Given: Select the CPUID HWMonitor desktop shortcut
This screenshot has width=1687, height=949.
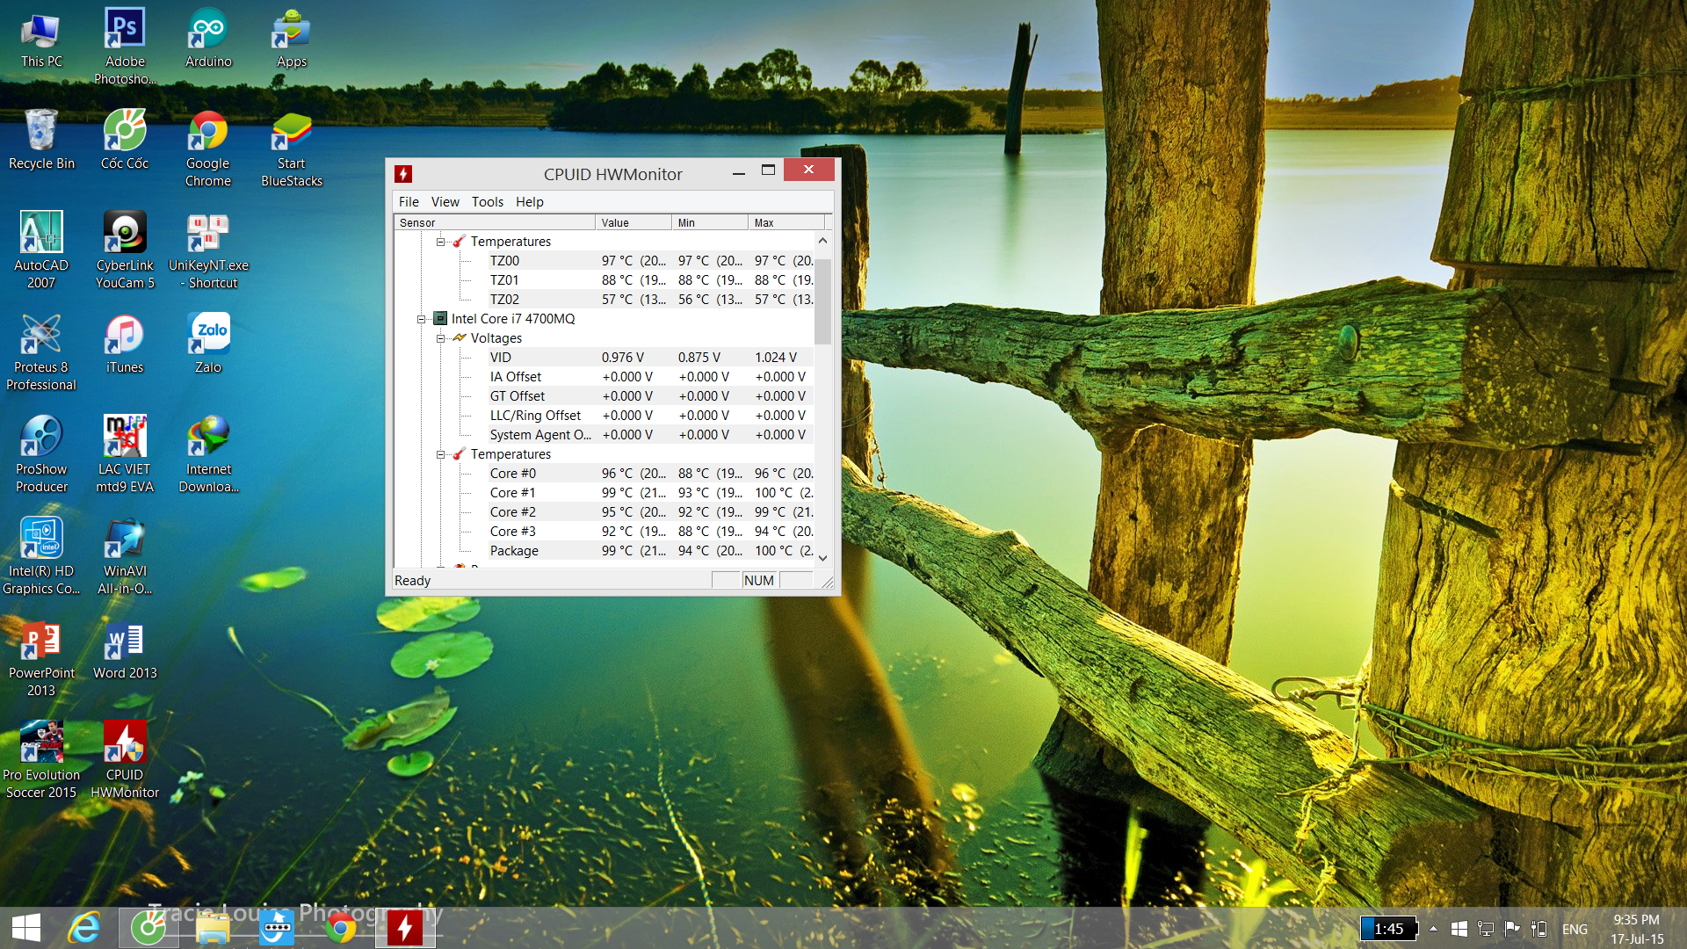Looking at the screenshot, I should pos(125,761).
